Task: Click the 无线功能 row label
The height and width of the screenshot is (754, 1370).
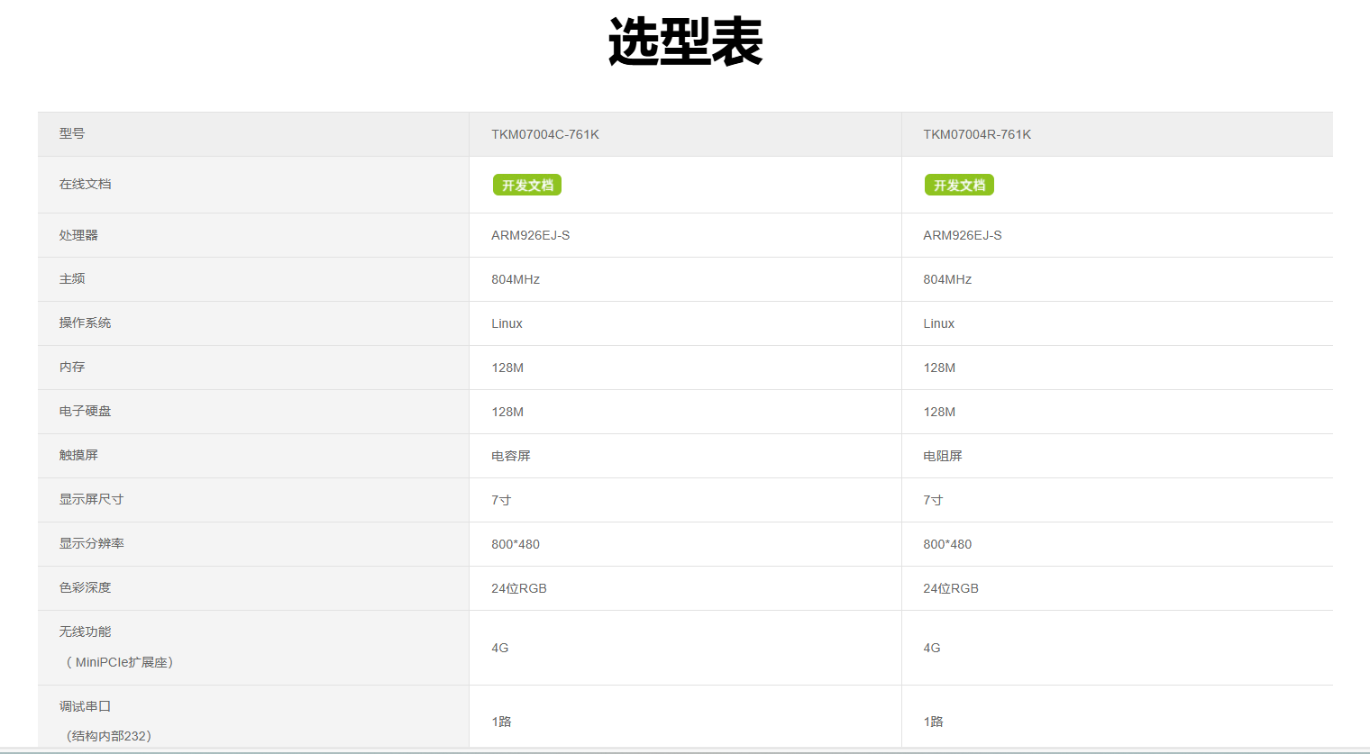Action: (x=86, y=631)
